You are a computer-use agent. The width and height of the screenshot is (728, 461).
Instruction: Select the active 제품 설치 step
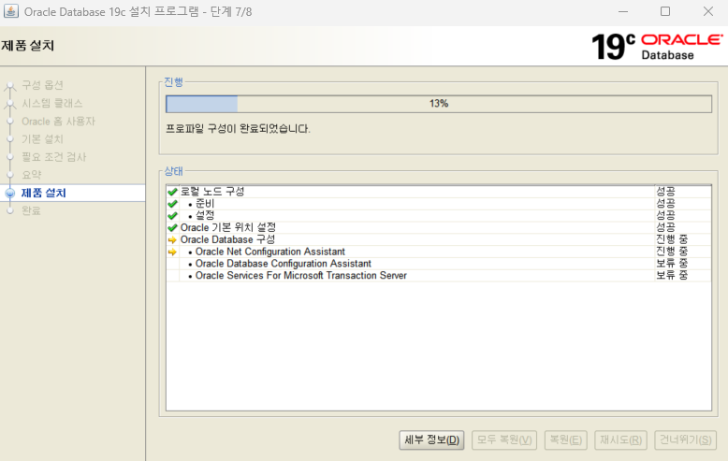[44, 193]
